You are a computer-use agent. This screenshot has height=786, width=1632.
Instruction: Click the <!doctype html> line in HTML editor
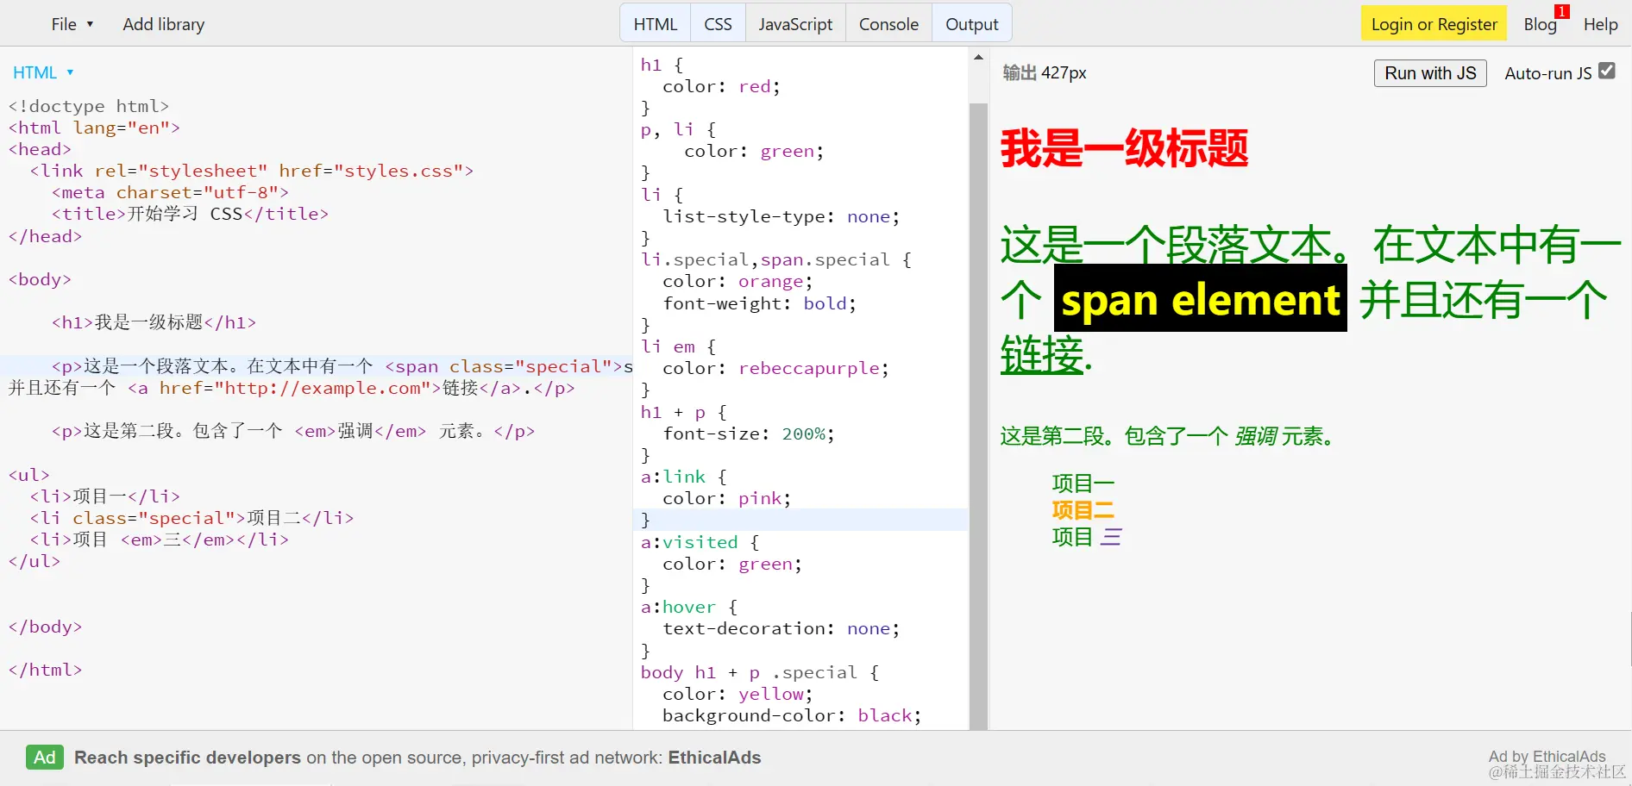(89, 106)
